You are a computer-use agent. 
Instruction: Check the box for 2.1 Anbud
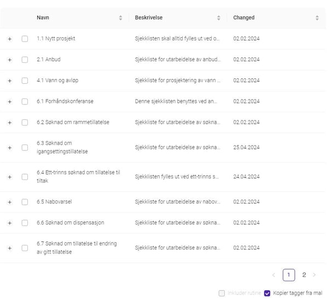(25, 60)
